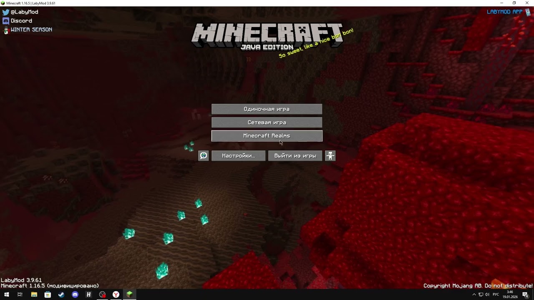This screenshot has height=300, width=534.
Task: Select the Minecraft grass block taskbar icon
Action: tap(130, 295)
